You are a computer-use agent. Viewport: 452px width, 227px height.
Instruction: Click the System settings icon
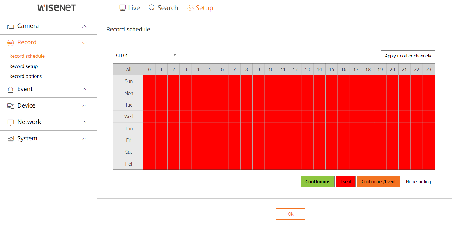11,139
